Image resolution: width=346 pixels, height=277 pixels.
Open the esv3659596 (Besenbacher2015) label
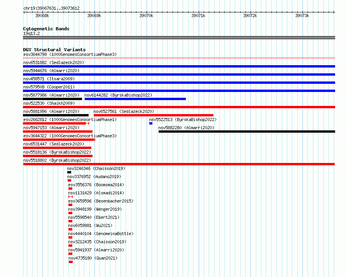pyautogui.click(x=101, y=201)
